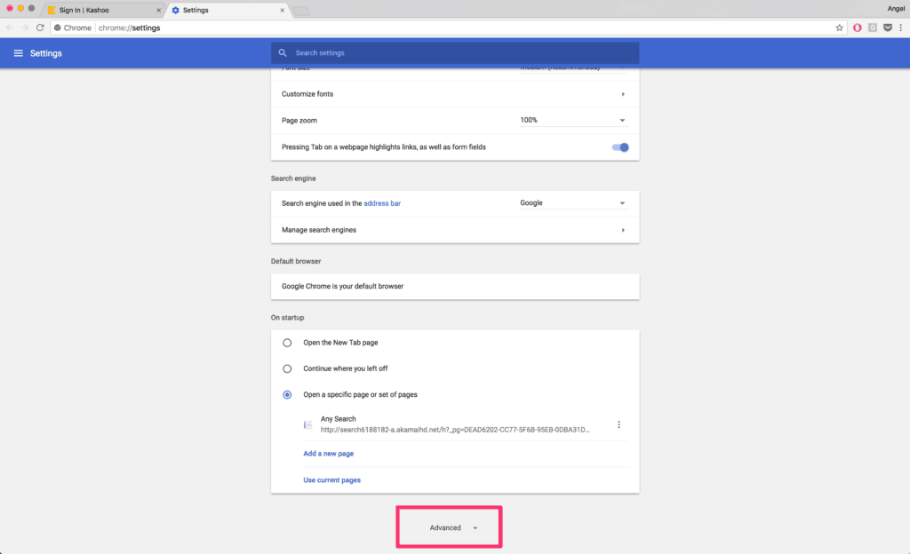This screenshot has height=554, width=910.
Task: Click the search6188182 akamaihd URL text
Action: pos(455,430)
